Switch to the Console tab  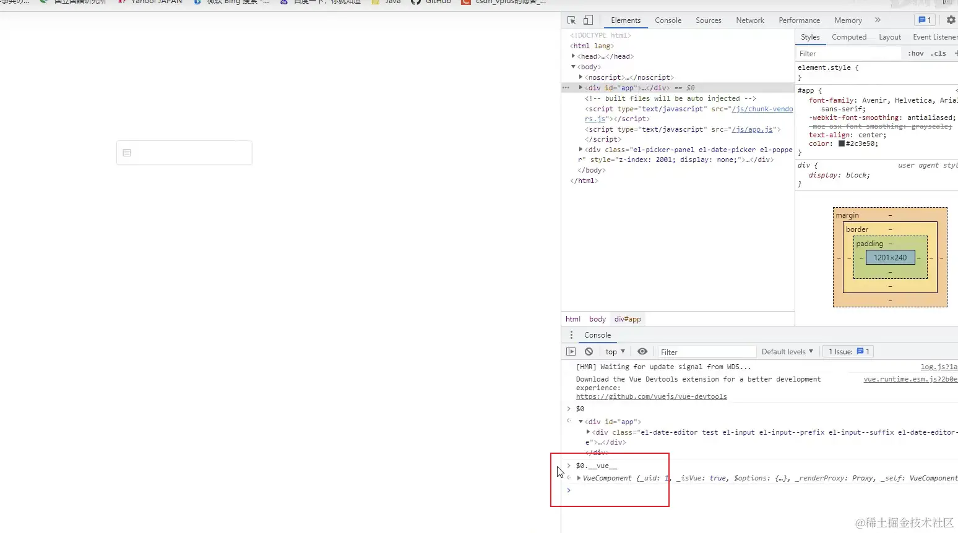[668, 20]
